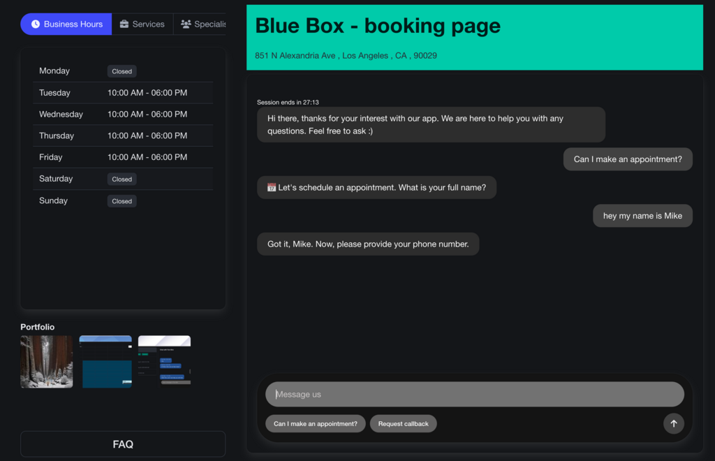The height and width of the screenshot is (461, 715).
Task: Open the third portfolio thumbnail
Action: (x=164, y=361)
